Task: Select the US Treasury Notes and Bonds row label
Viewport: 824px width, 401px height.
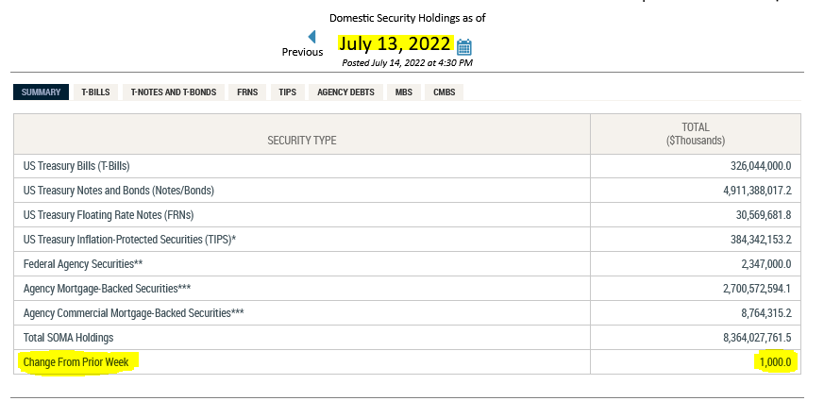Action: point(119,191)
